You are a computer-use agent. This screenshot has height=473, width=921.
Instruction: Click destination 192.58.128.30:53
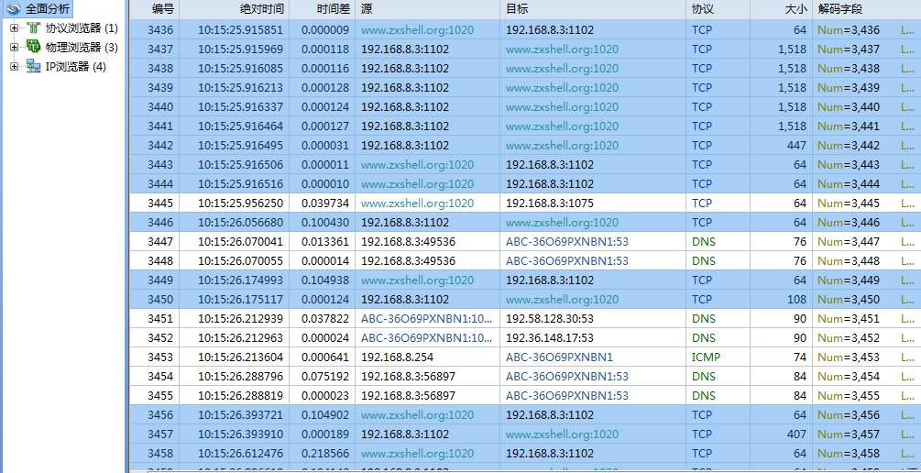pyautogui.click(x=550, y=319)
